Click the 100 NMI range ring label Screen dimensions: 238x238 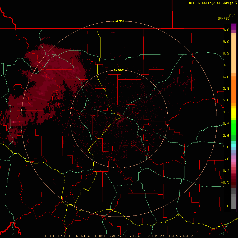coord(119,21)
